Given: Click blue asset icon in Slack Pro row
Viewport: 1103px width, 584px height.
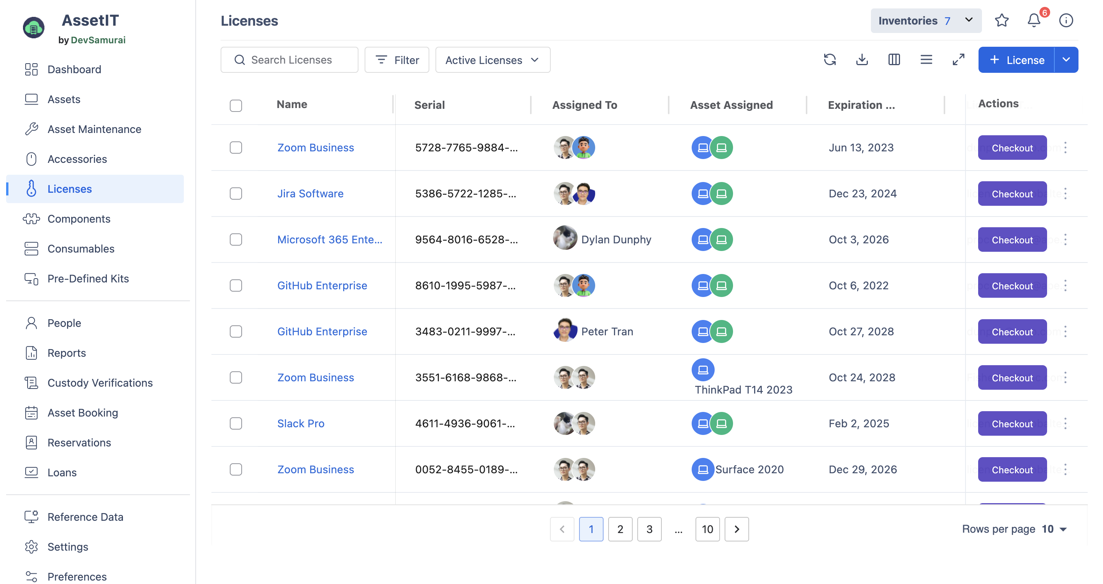Looking at the screenshot, I should click(x=703, y=423).
